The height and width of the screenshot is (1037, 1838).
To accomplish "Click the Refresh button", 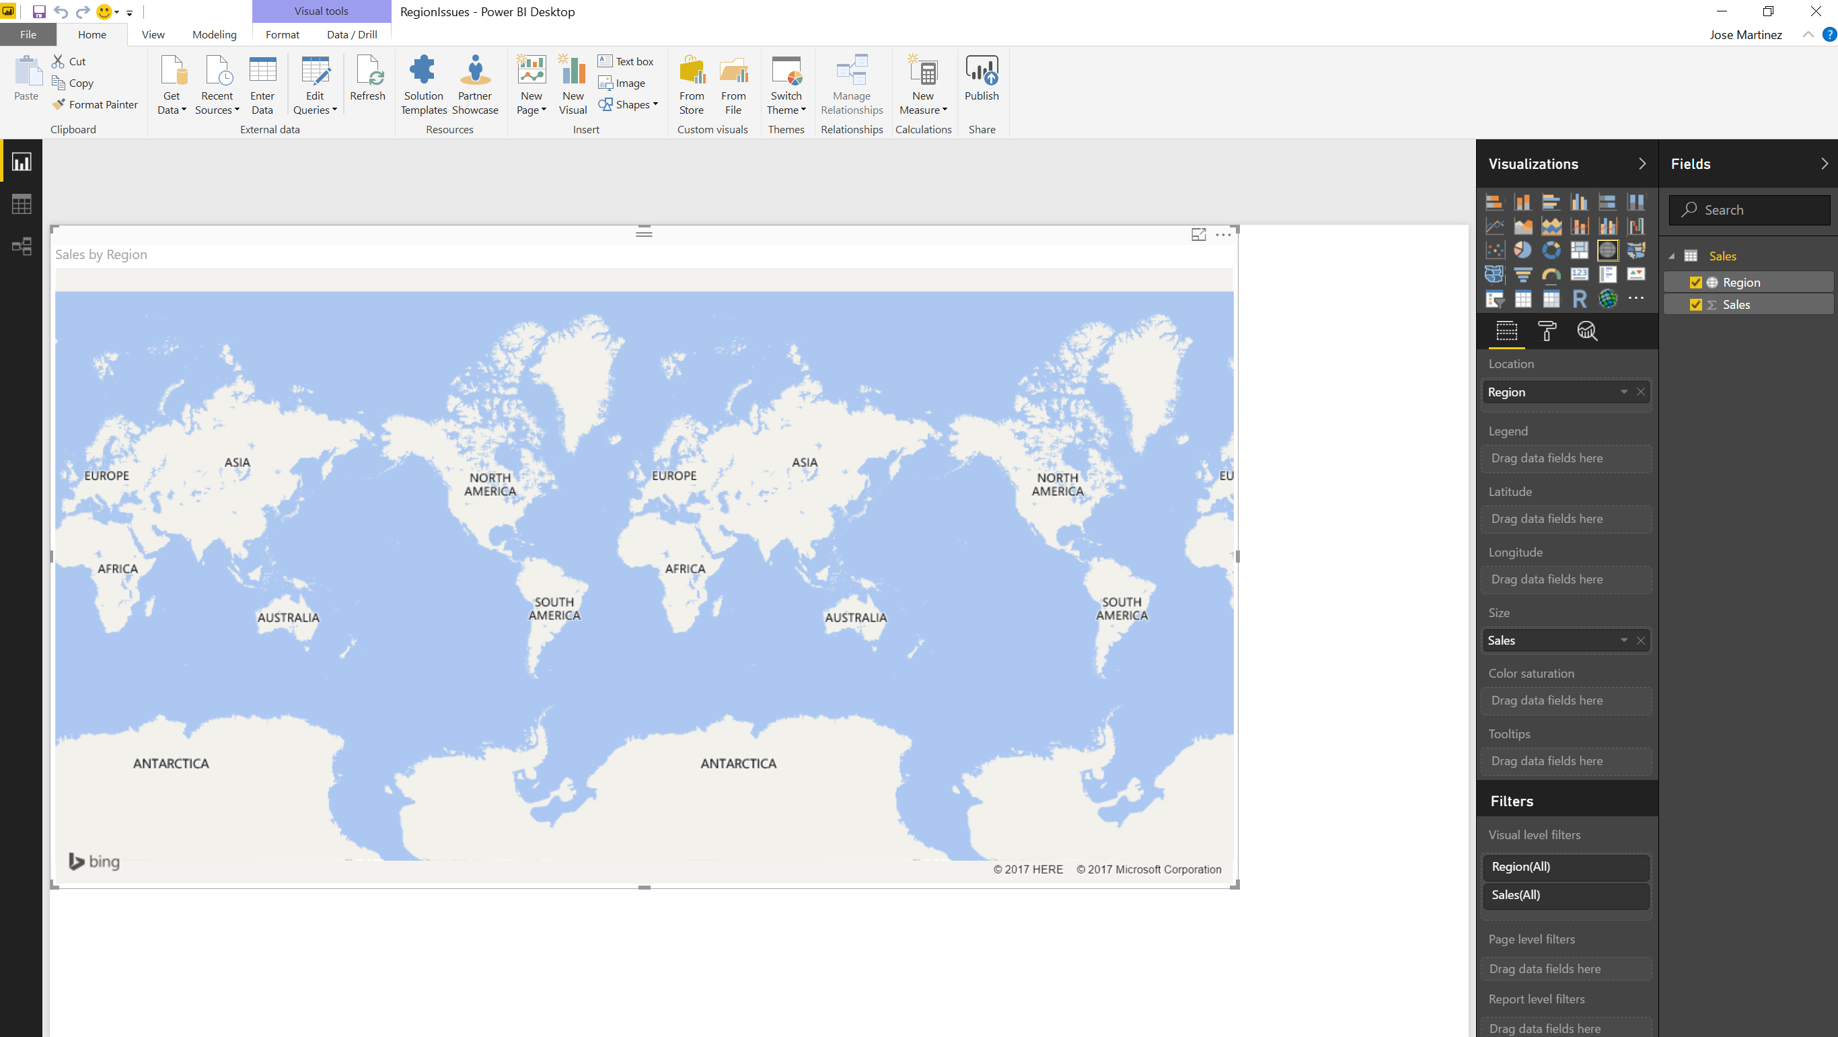I will [367, 79].
